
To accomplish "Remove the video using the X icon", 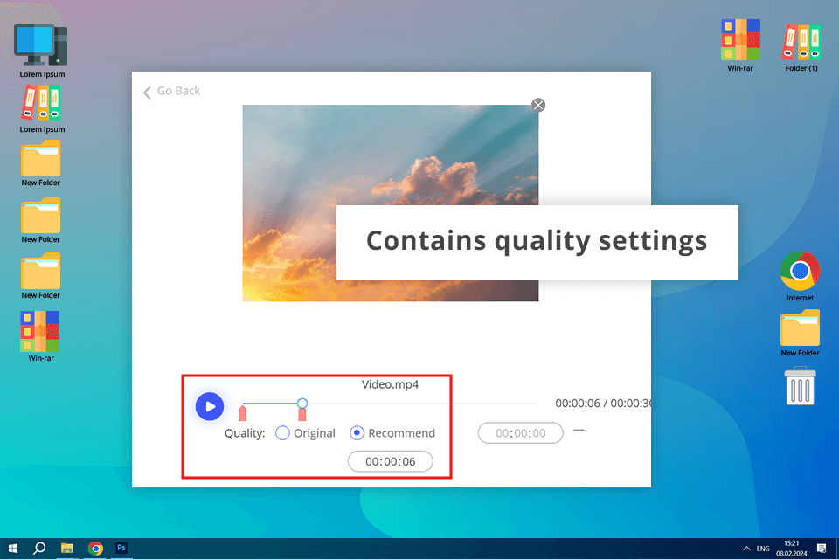I will coord(538,105).
